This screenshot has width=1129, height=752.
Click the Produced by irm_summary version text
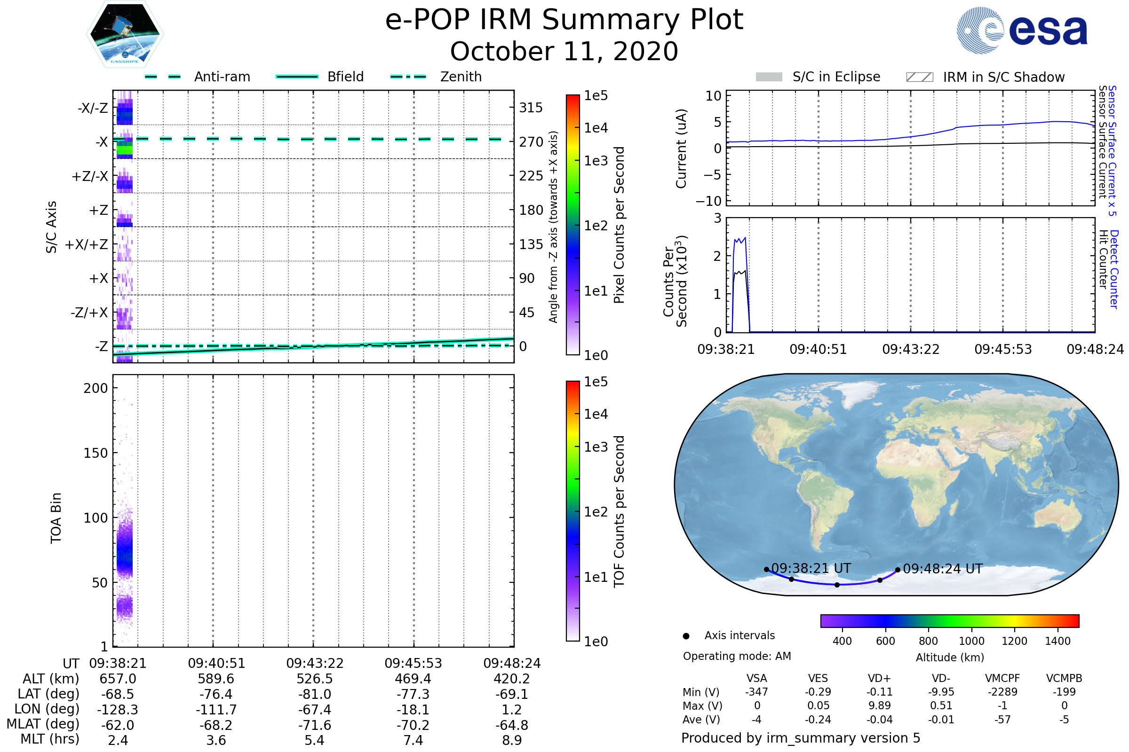(800, 738)
